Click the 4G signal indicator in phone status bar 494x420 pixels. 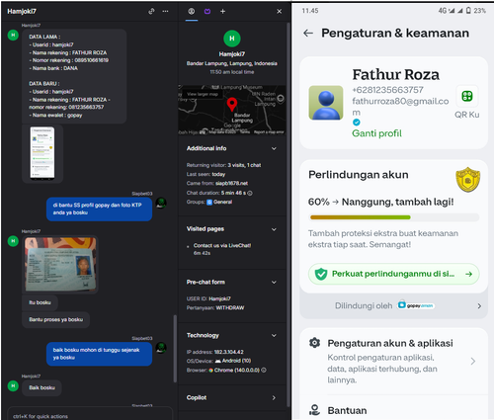447,11
